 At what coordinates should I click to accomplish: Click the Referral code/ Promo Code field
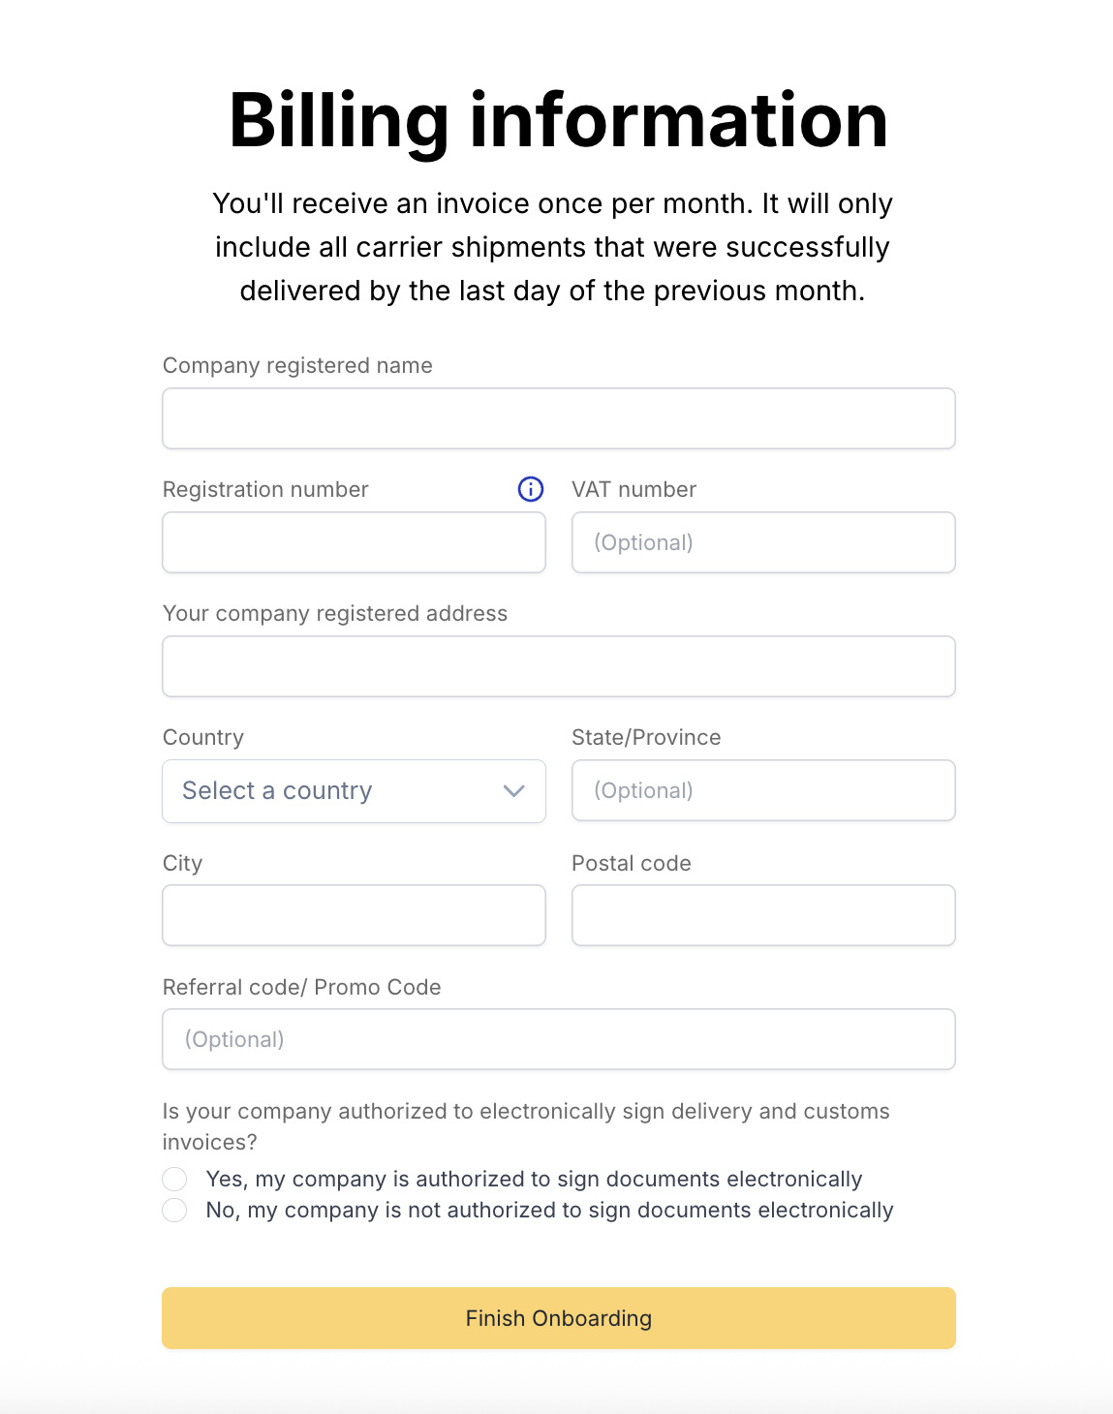click(558, 1039)
